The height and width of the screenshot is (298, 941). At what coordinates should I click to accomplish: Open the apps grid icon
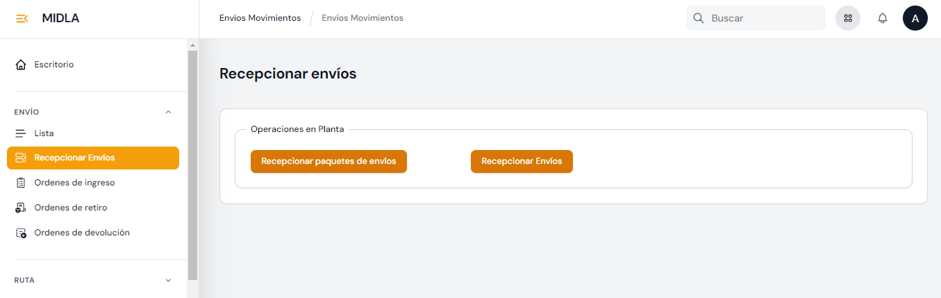click(x=848, y=19)
